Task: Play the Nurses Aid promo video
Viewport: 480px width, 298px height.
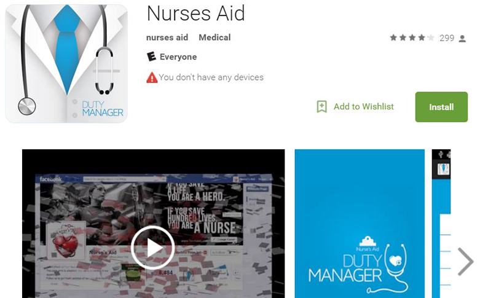Action: (x=153, y=248)
